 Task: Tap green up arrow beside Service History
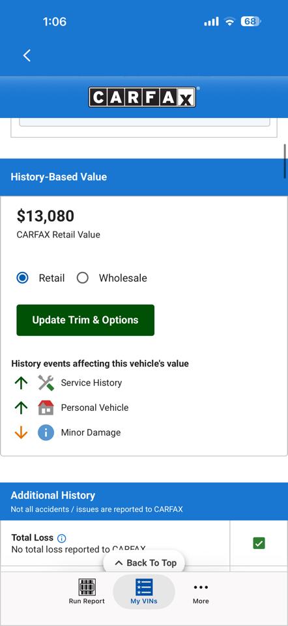(x=21, y=383)
